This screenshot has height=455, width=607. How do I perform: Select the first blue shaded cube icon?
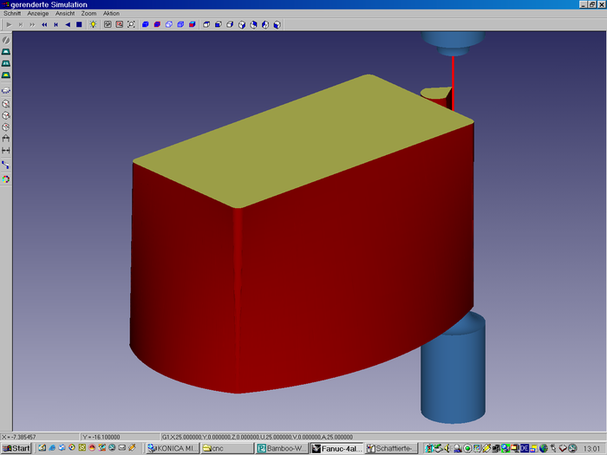pyautogui.click(x=145, y=24)
